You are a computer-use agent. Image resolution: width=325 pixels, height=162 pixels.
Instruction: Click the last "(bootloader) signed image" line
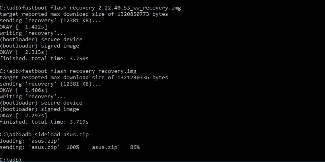pos(39,109)
